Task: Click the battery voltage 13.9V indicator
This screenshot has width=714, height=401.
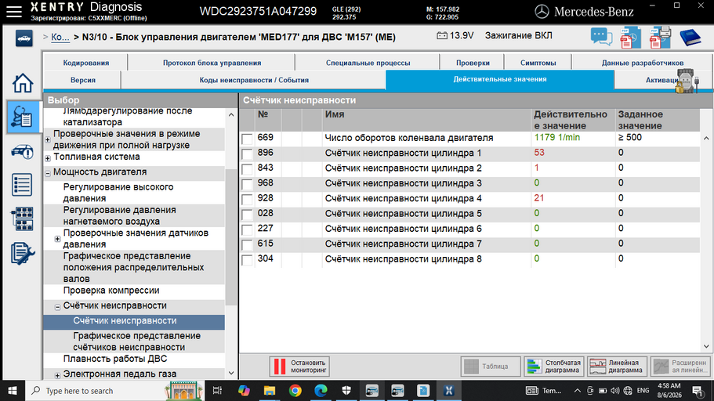Action: 455,35
